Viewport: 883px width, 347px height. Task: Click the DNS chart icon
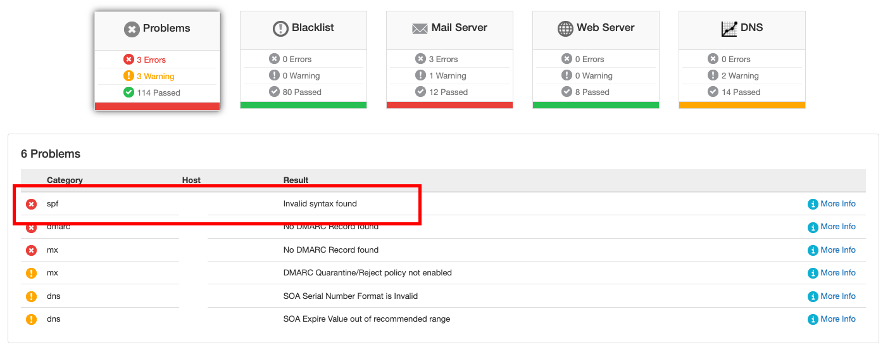coord(729,28)
